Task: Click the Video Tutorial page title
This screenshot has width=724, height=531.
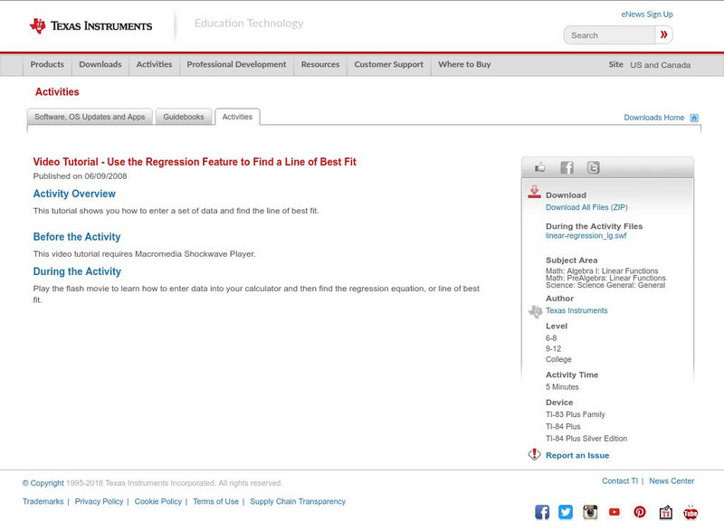Action: [195, 162]
